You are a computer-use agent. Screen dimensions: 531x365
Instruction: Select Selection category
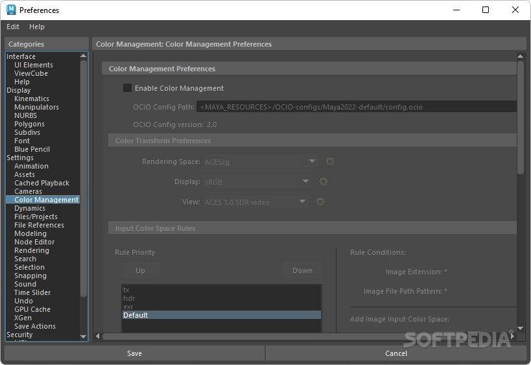[29, 268]
